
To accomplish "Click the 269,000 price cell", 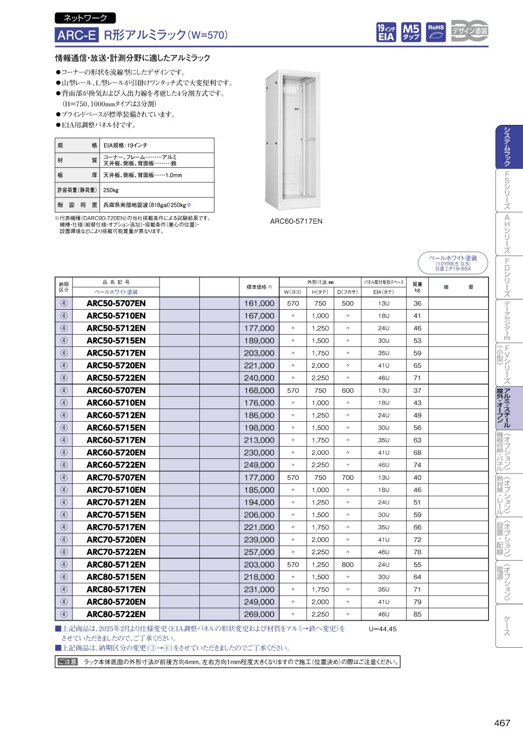I will pos(259,614).
